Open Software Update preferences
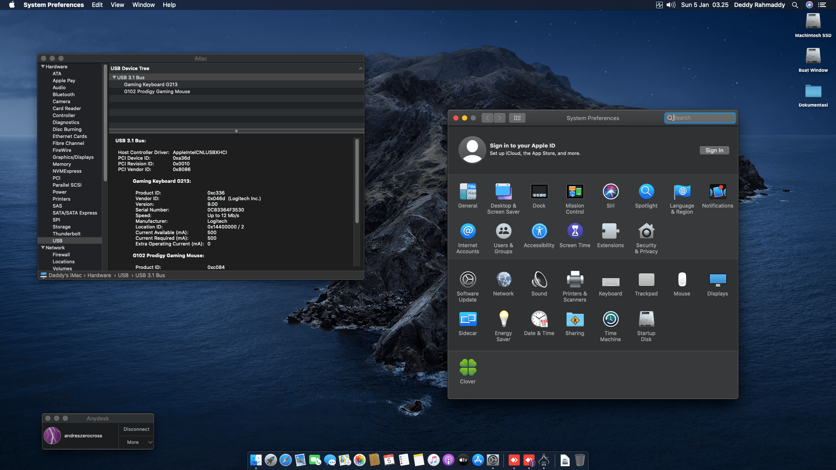 468,286
